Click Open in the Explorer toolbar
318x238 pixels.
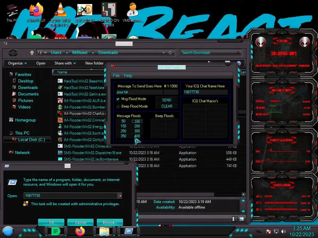[41, 63]
